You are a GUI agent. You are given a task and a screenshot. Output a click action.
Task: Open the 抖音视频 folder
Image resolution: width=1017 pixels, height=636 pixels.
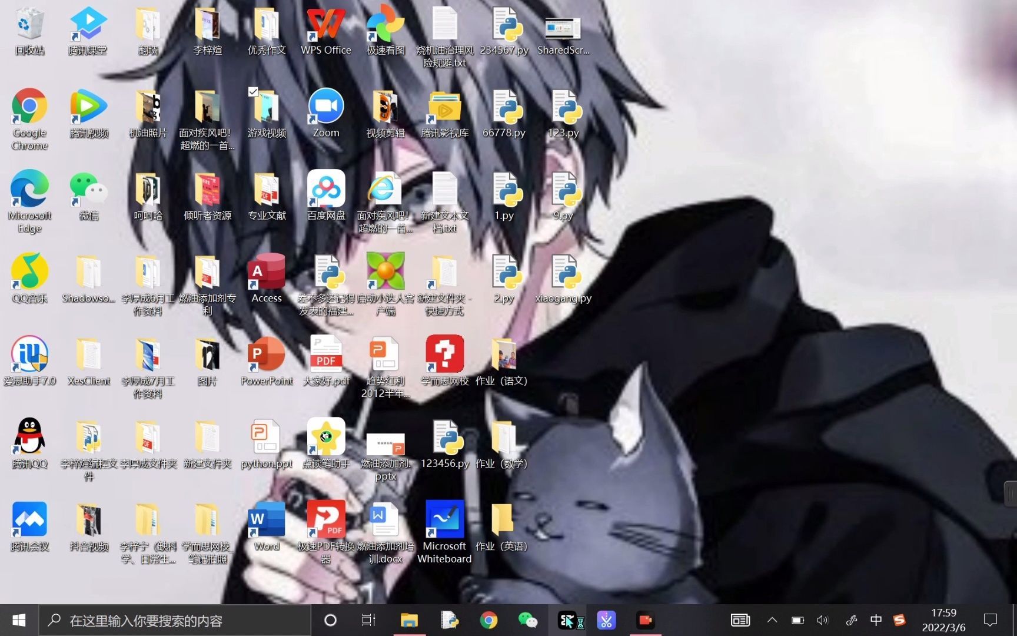click(x=89, y=526)
